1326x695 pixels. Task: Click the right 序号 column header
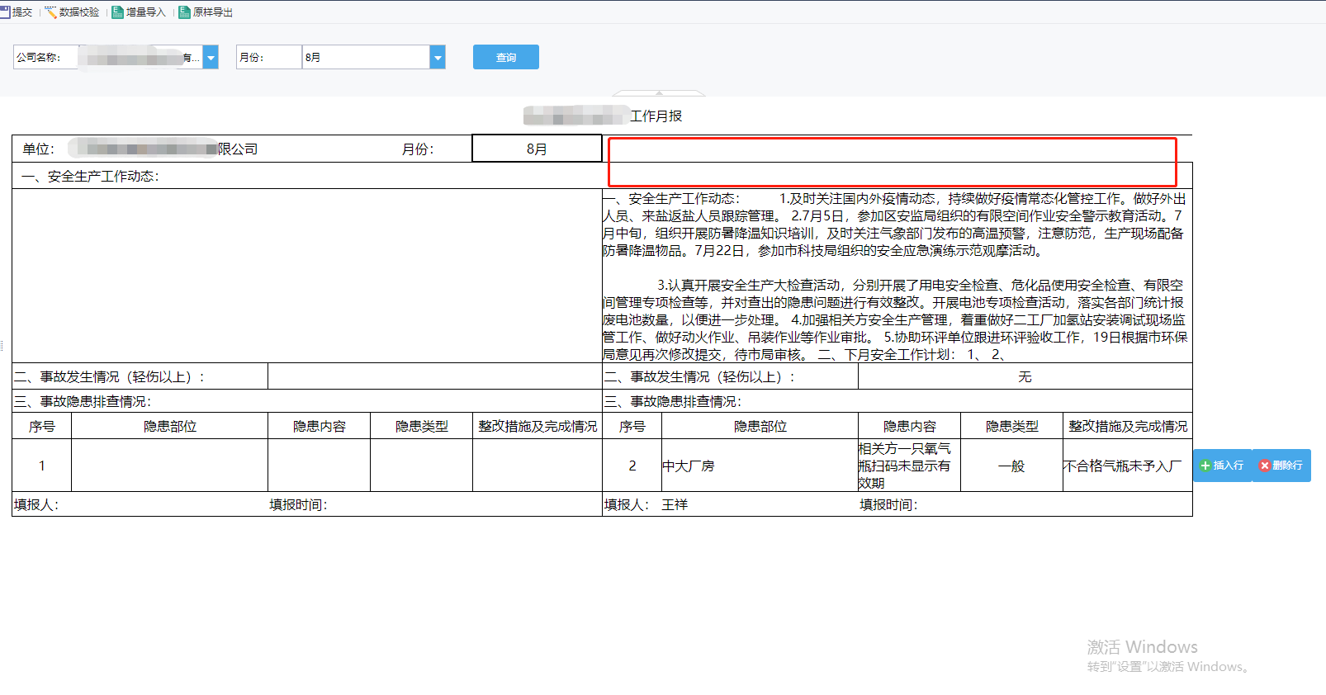pos(632,426)
